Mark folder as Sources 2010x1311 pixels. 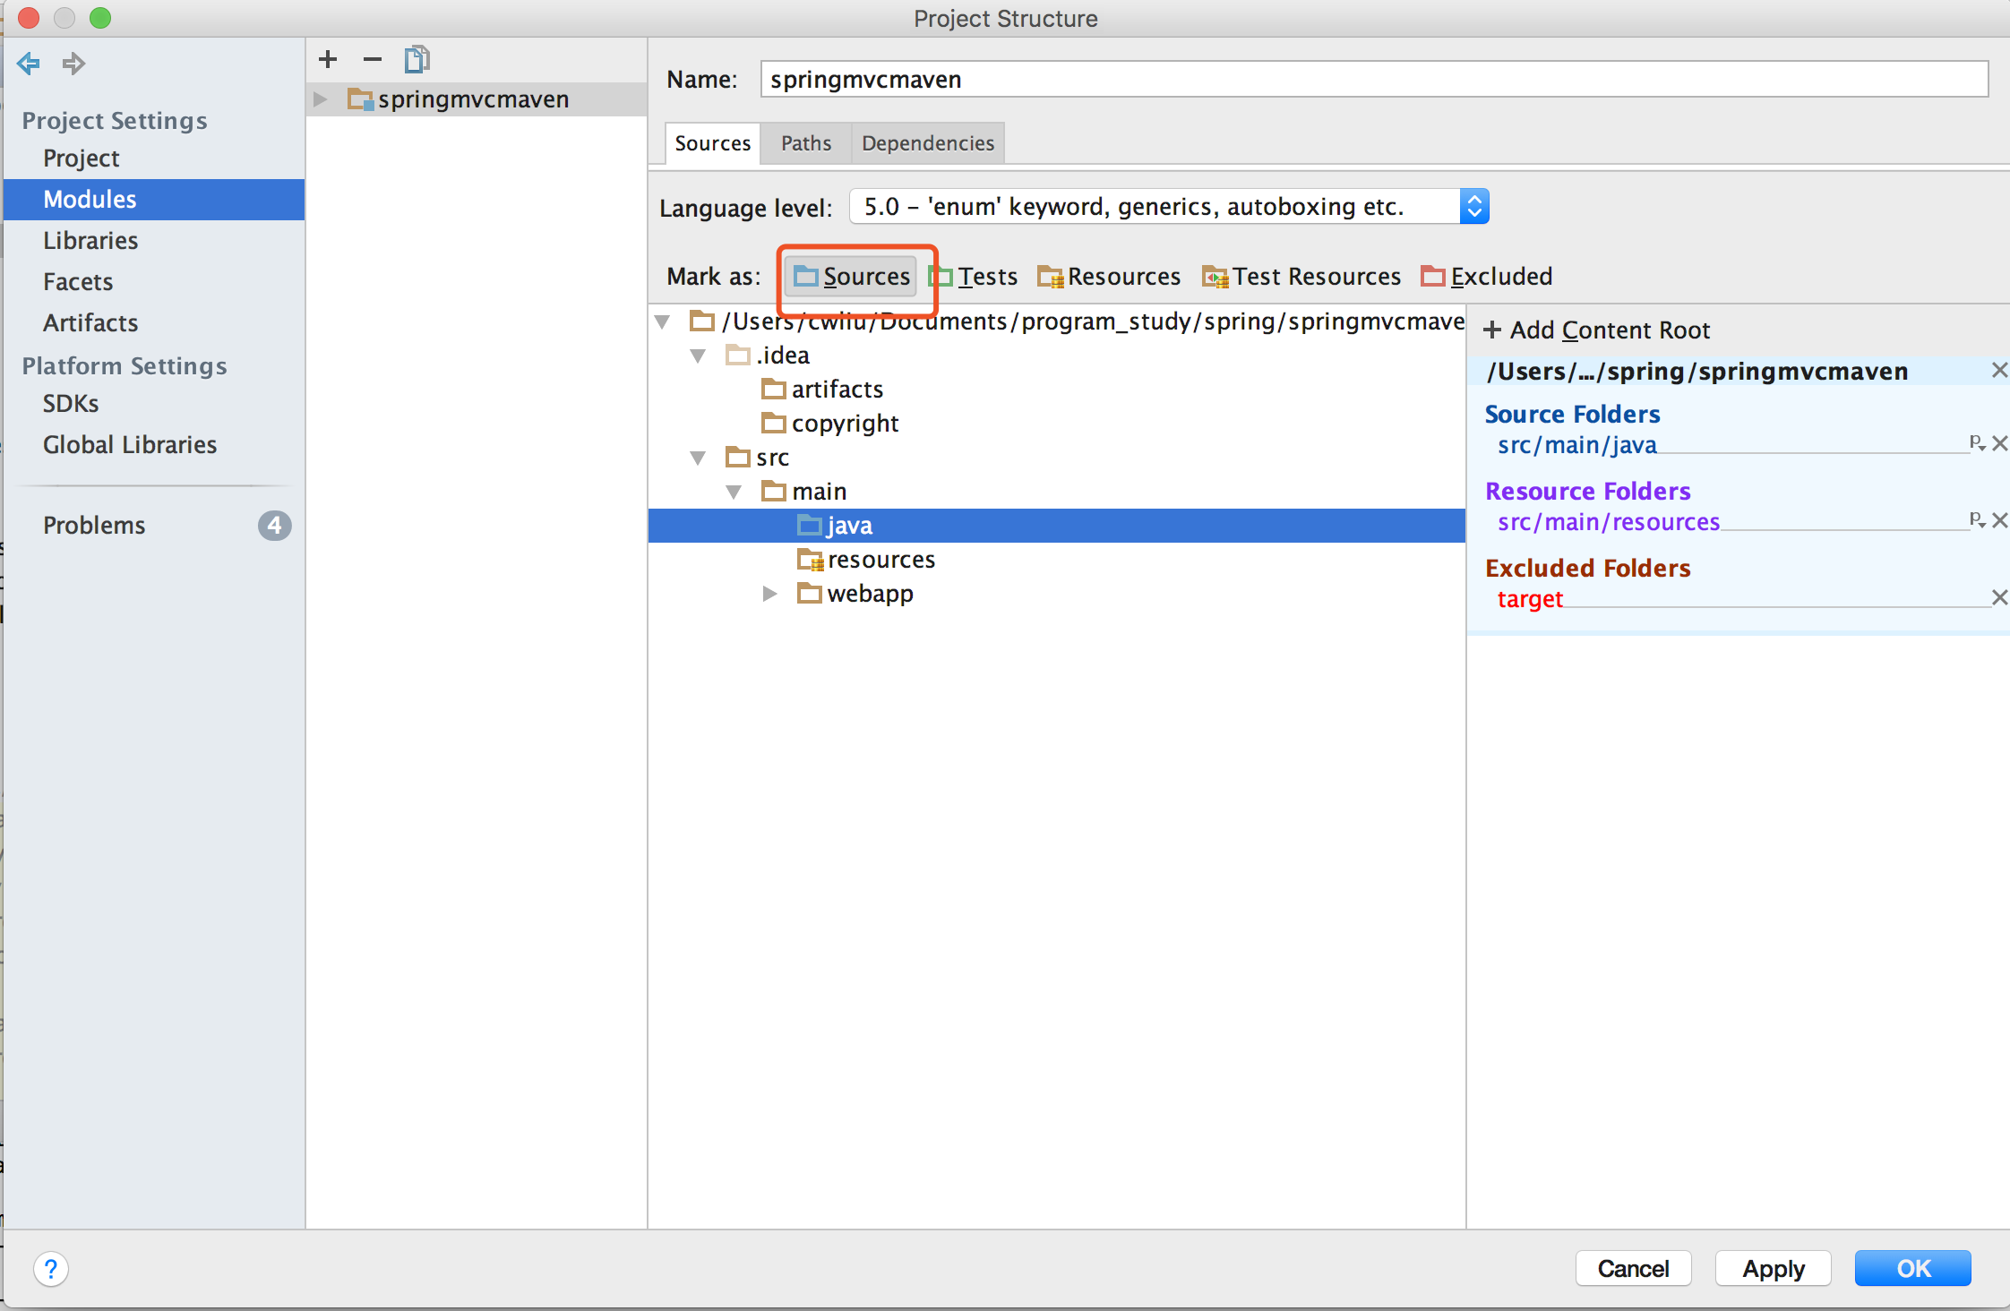(x=852, y=277)
